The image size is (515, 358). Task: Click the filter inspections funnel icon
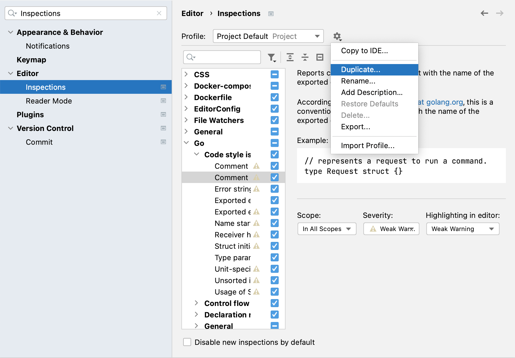click(272, 57)
